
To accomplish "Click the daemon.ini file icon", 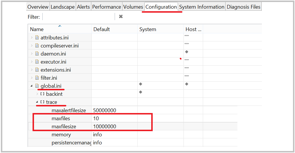I will coord(37,54).
